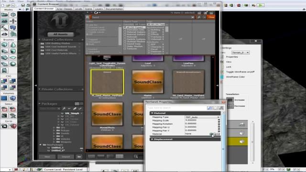Image resolution: width=306 pixels, height=172 pixels.
Task: Expand the Displacement section
Action: [x=152, y=139]
